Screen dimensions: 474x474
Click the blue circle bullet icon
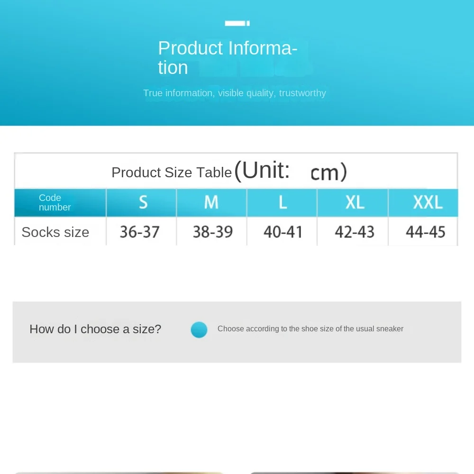(199, 329)
